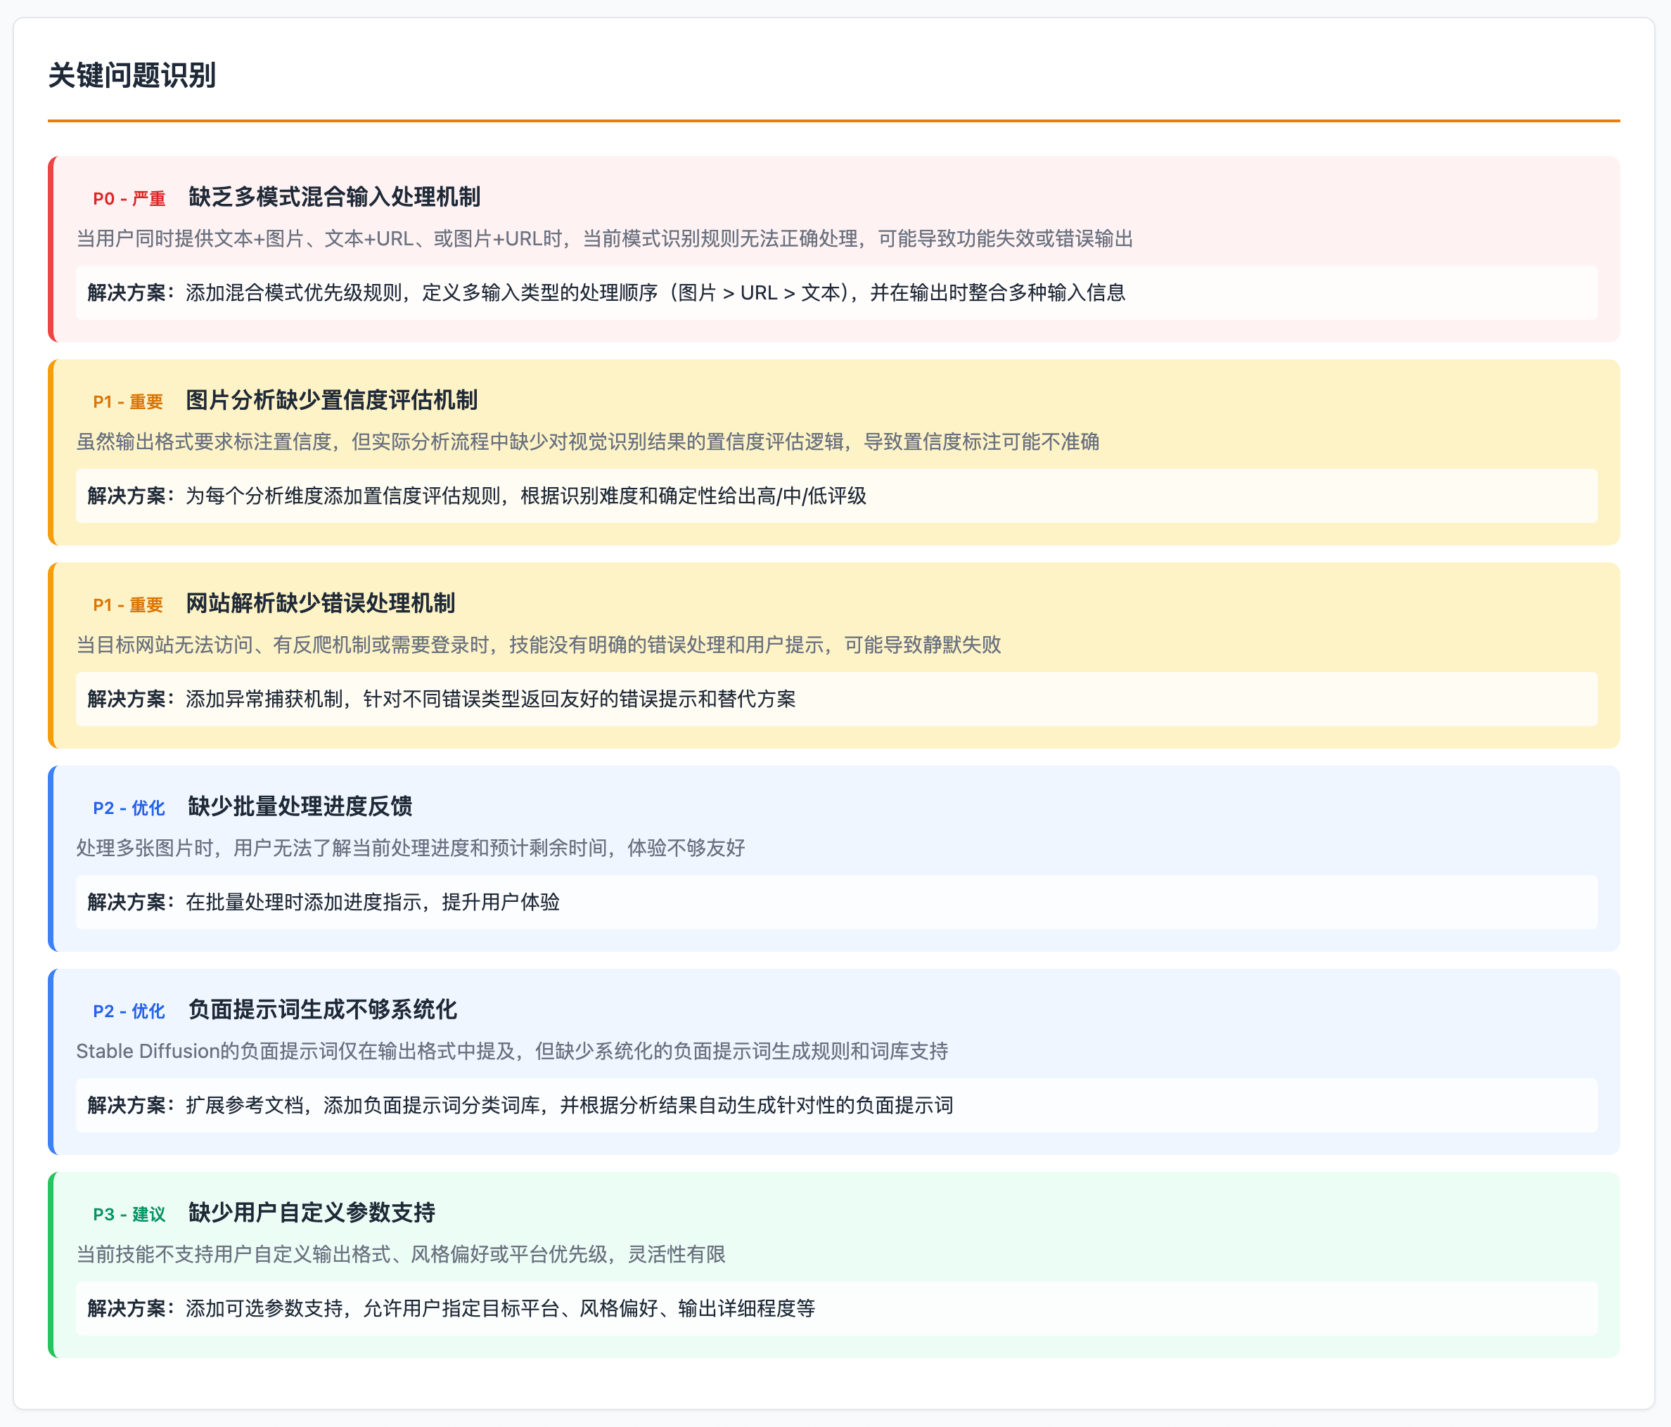The image size is (1671, 1427).
Task: Click the solution box about 负面提示词分类词库
Action: point(836,1105)
